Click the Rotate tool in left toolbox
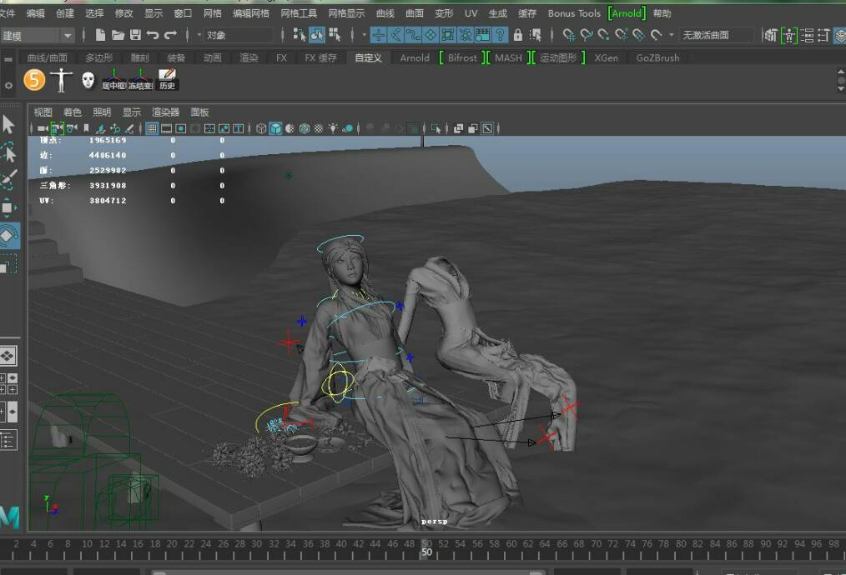The width and height of the screenshot is (846, 575). (8, 236)
